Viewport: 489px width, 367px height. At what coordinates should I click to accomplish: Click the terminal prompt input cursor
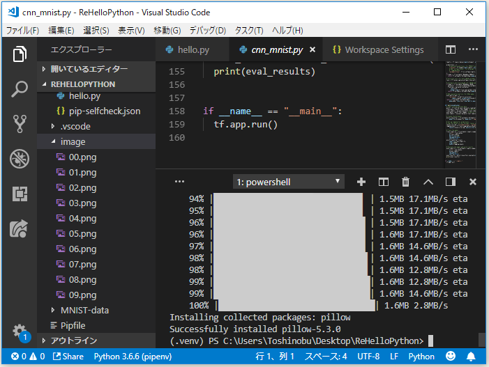coord(430,341)
